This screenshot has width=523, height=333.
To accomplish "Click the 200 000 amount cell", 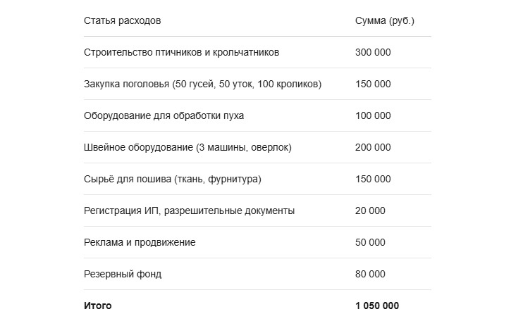I will [x=373, y=147].
